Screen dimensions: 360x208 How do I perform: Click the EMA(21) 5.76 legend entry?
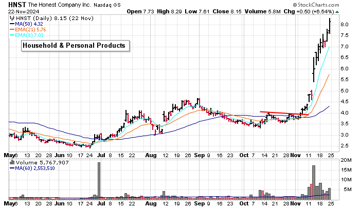tap(28, 30)
